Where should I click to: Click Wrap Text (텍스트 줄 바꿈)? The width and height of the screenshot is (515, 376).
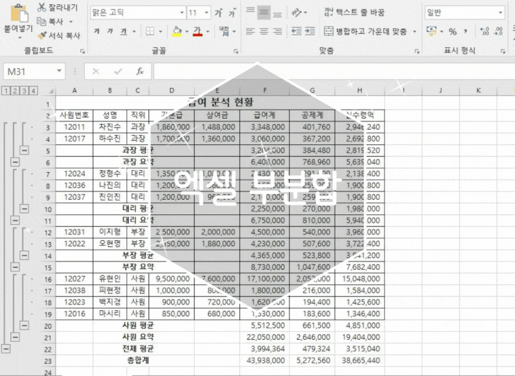pyautogui.click(x=354, y=12)
